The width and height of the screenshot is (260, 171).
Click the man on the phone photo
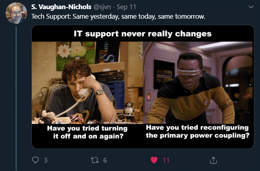point(87,83)
